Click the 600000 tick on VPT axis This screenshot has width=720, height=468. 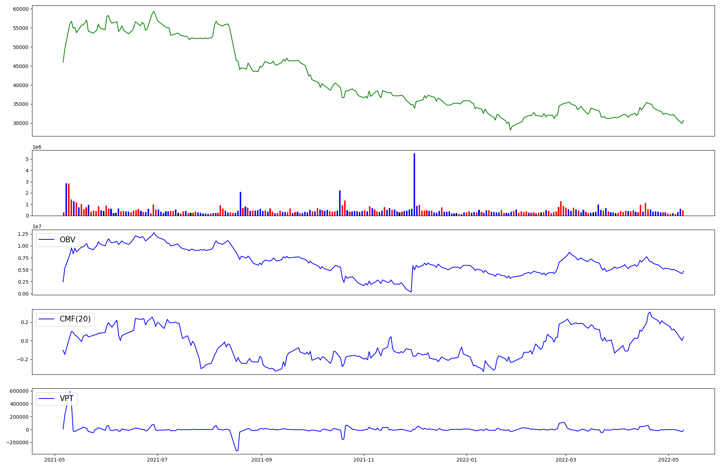pyautogui.click(x=19, y=391)
